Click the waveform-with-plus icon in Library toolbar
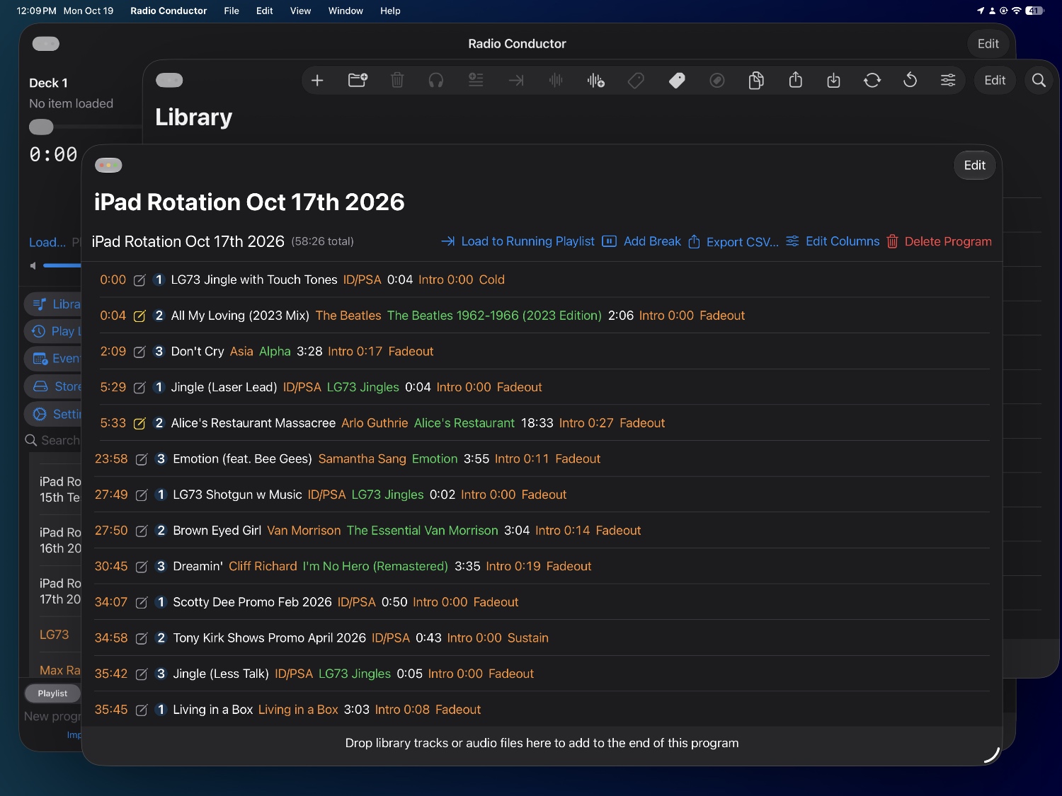 (x=595, y=81)
